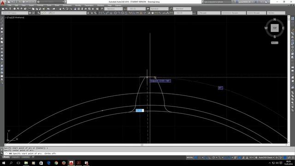The image size is (295, 166).
Task: Click the N compass letter on ViewCube
Action: [x=275, y=19]
